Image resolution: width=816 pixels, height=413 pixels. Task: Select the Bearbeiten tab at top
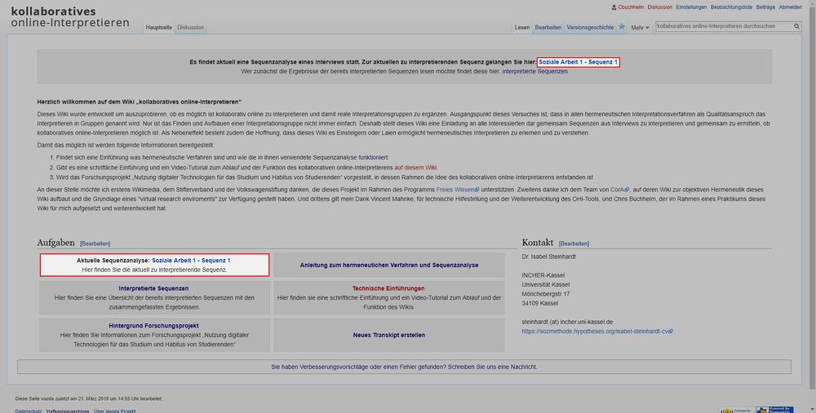pos(548,28)
